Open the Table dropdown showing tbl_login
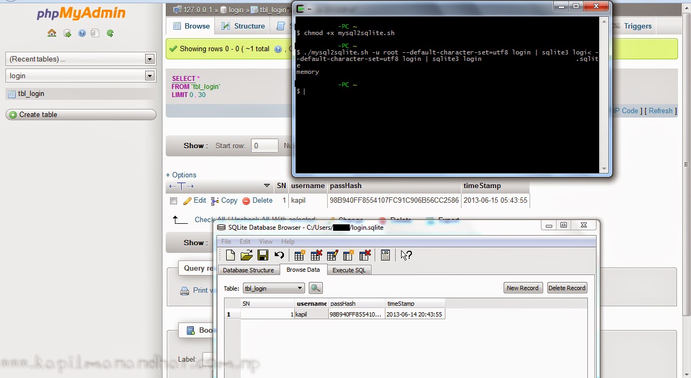 [273, 288]
